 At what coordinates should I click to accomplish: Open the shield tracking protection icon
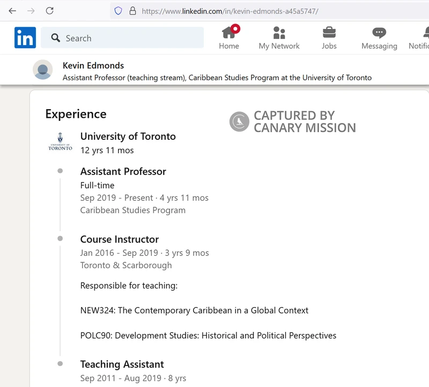[118, 11]
